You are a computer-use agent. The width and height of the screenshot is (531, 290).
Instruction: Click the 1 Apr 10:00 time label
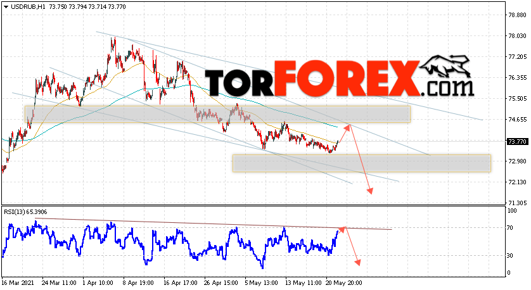pyautogui.click(x=98, y=282)
